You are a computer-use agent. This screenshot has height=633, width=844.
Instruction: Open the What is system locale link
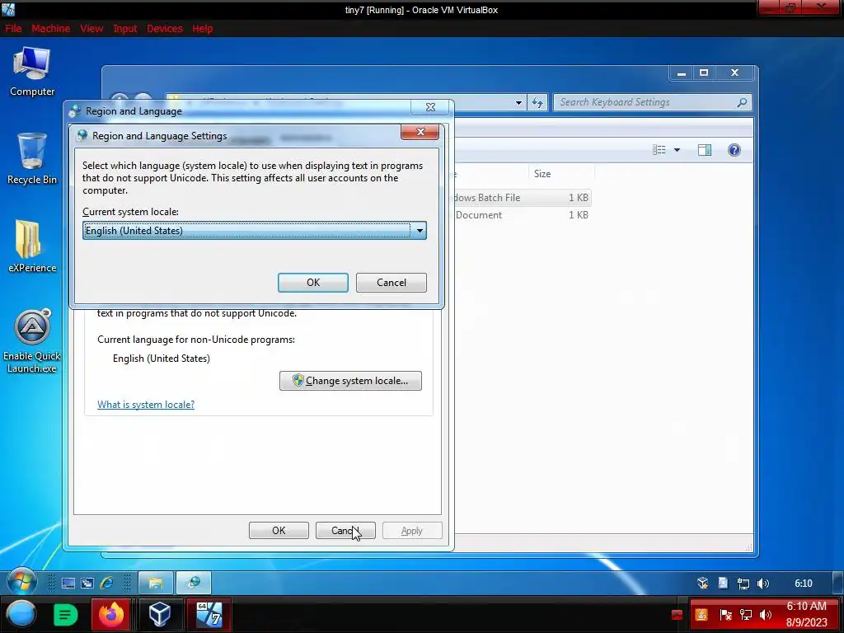click(x=146, y=404)
